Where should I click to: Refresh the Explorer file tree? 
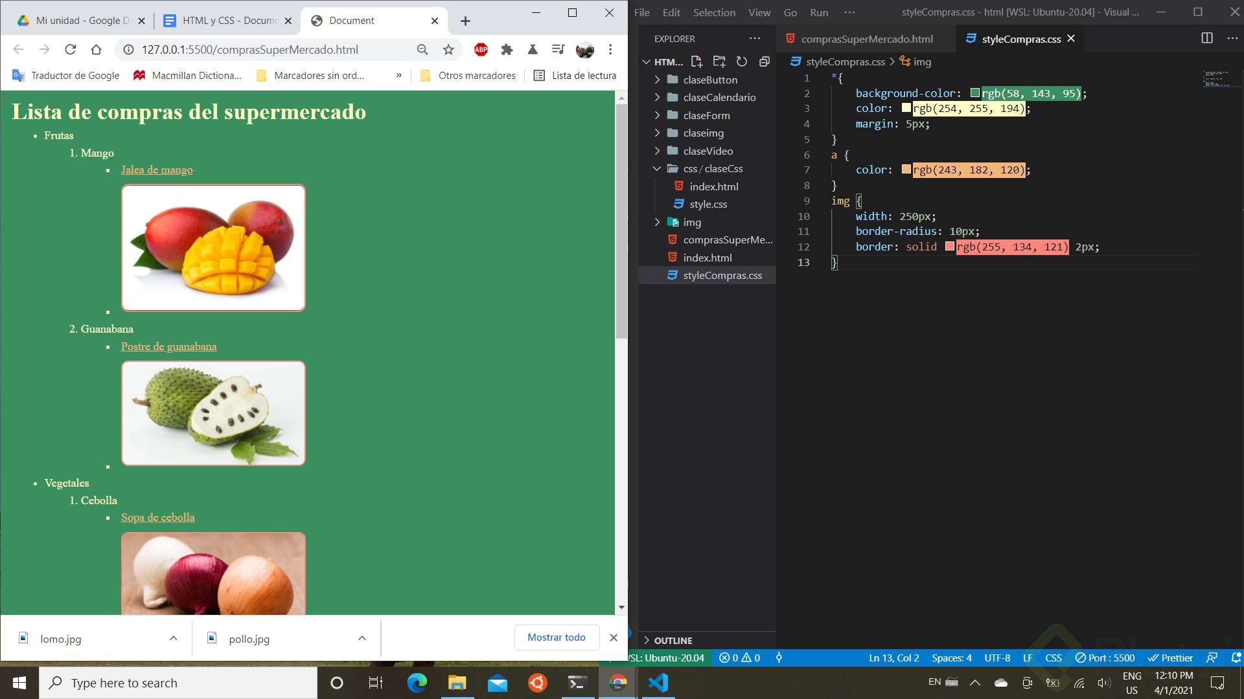(742, 61)
